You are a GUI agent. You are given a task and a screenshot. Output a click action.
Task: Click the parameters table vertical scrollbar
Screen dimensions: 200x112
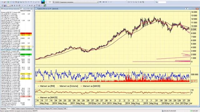click(32, 58)
